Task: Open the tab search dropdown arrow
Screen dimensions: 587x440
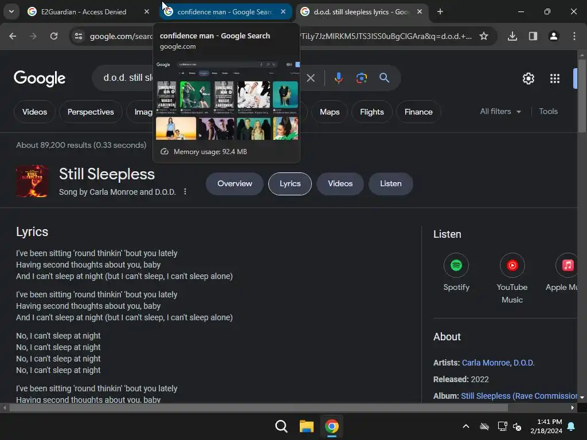Action: [x=11, y=11]
